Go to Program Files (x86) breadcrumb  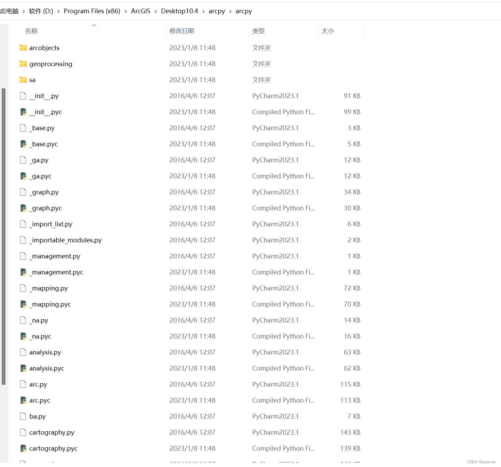pyautogui.click(x=92, y=11)
